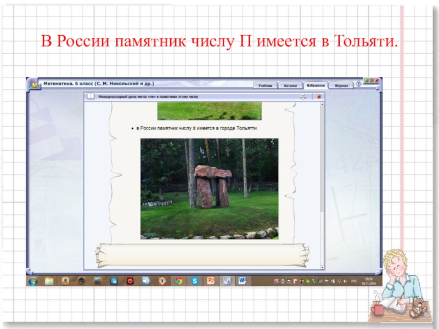Open the Windows Start menu
The width and height of the screenshot is (439, 329).
[x=33, y=281]
